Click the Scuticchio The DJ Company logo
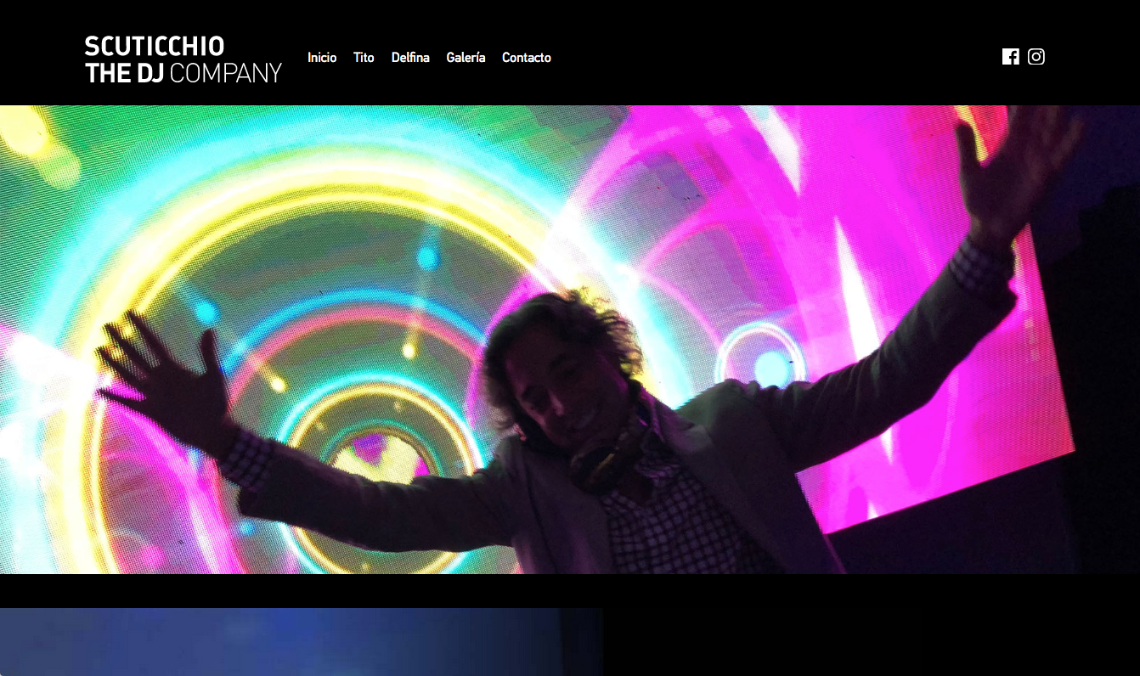 (183, 59)
